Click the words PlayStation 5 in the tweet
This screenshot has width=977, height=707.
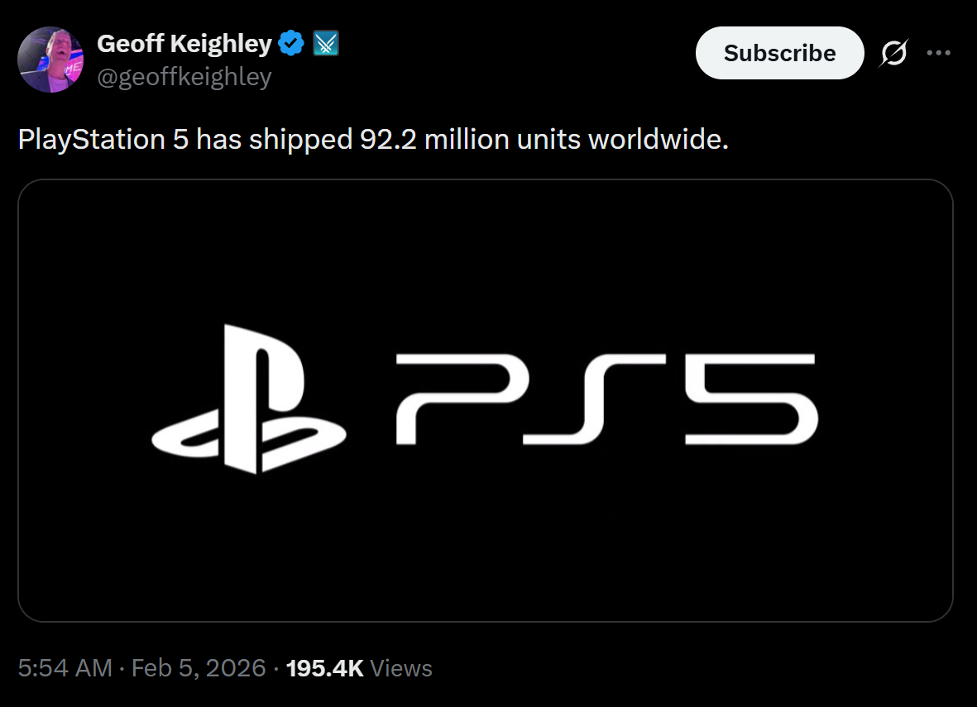[103, 139]
